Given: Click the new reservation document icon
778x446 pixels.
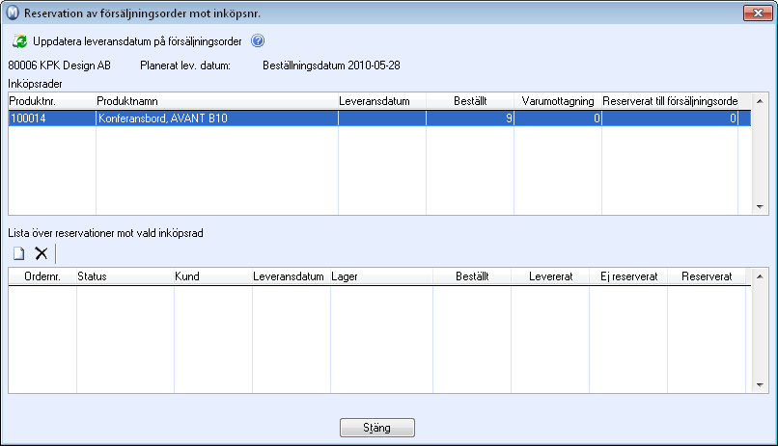Looking at the screenshot, I should pyautogui.click(x=19, y=254).
